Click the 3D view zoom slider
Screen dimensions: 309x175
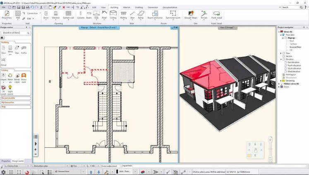[x=270, y=149]
